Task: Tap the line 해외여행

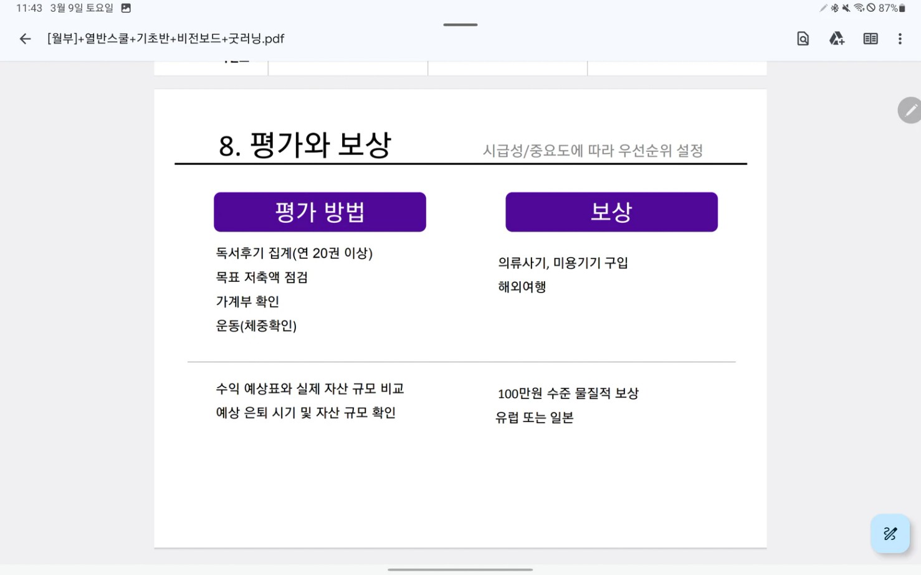Action: [x=522, y=287]
